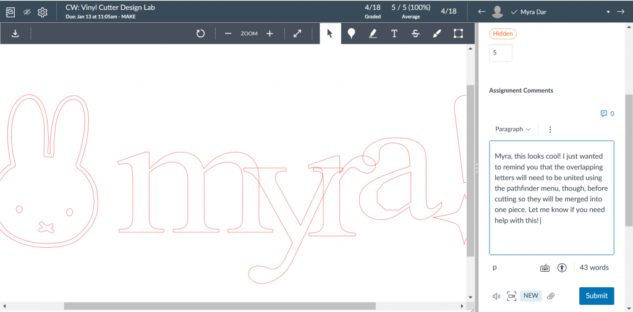This screenshot has height=312, width=633.
Task: Open more editor options menu
Action: point(550,129)
